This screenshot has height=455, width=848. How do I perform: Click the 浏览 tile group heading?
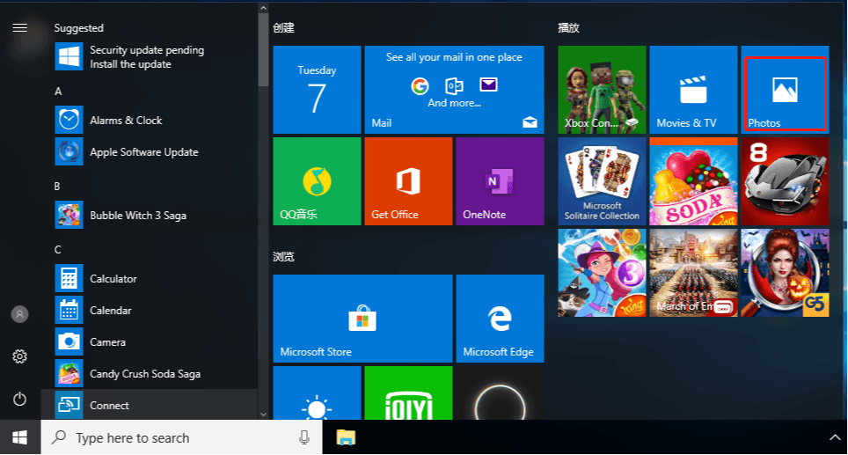tap(284, 256)
